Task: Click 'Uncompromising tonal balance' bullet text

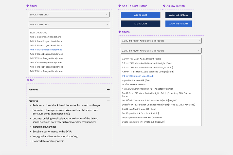Action: point(65,120)
